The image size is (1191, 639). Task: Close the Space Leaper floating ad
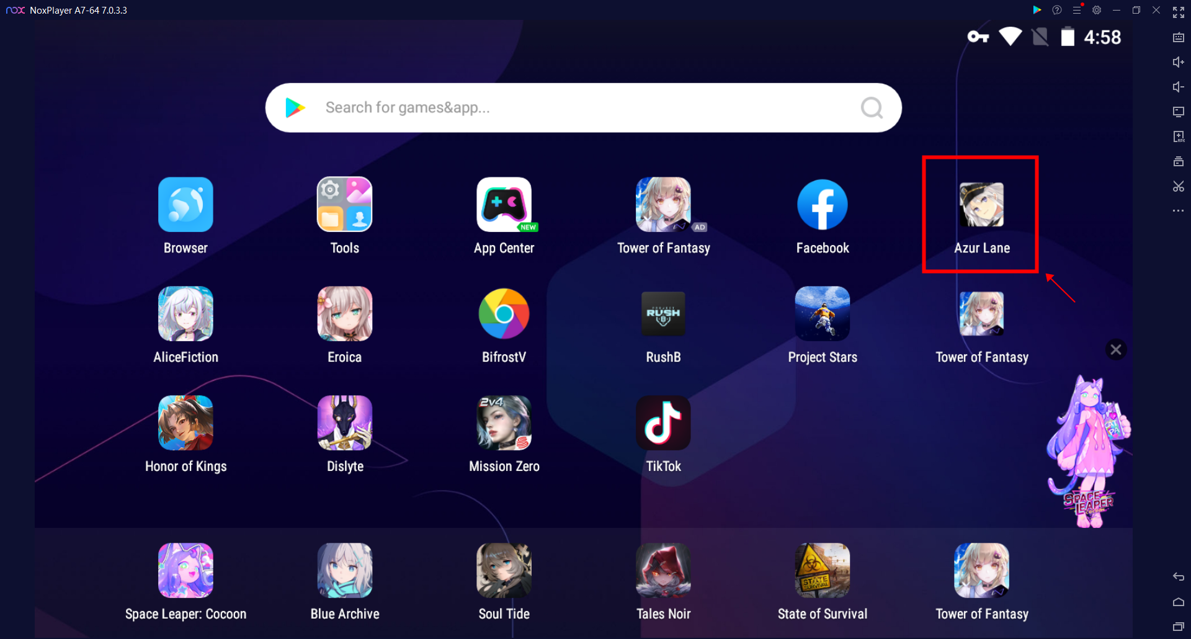(x=1116, y=350)
